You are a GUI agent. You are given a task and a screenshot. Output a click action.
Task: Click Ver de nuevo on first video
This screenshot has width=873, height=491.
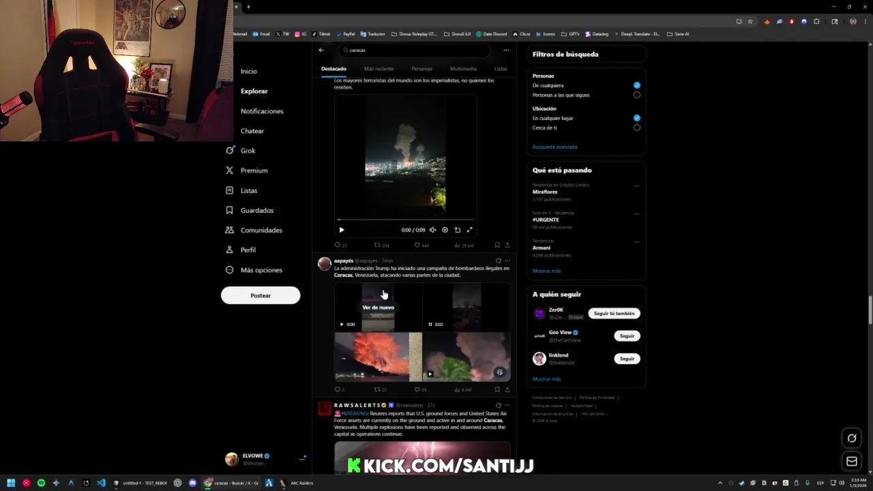[378, 308]
